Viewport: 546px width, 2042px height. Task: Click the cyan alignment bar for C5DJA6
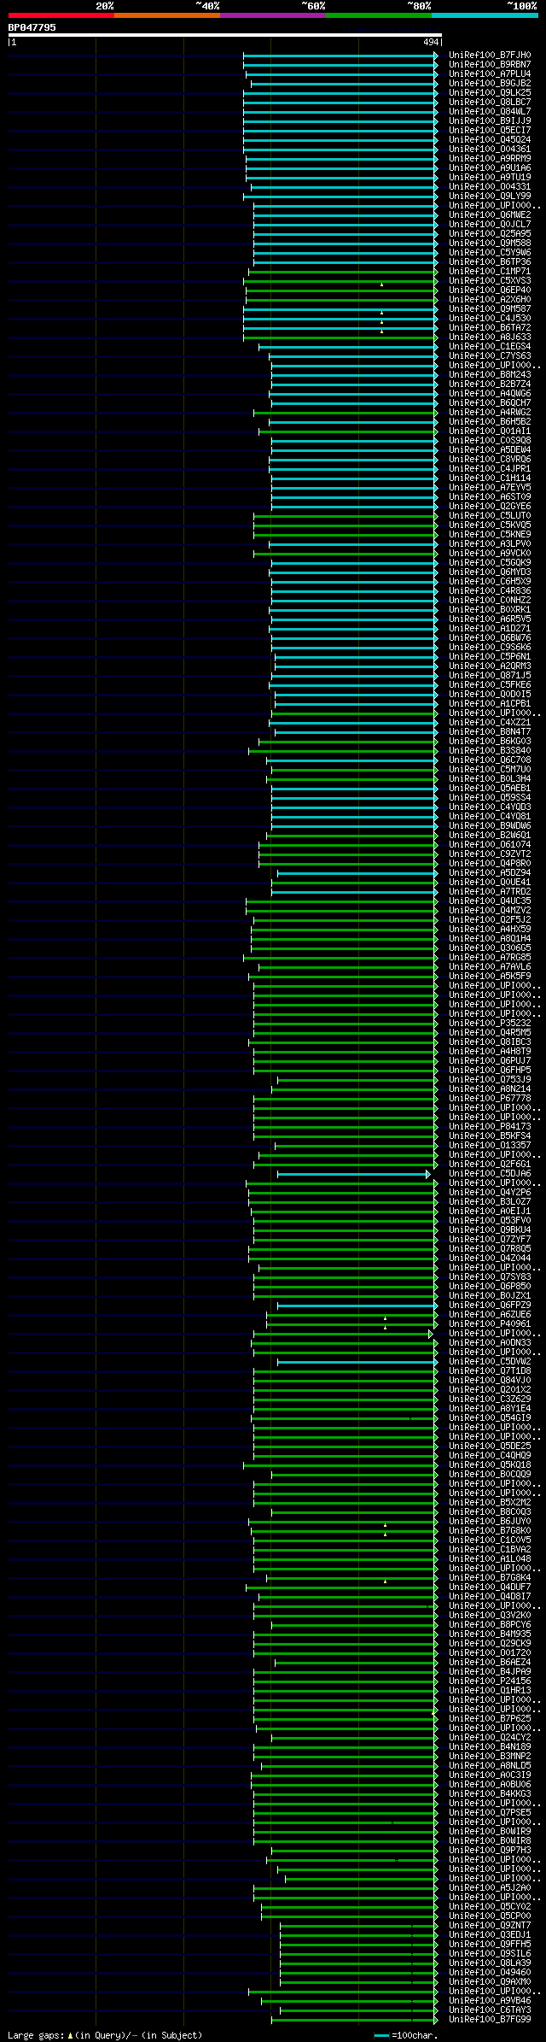pos(353,1175)
